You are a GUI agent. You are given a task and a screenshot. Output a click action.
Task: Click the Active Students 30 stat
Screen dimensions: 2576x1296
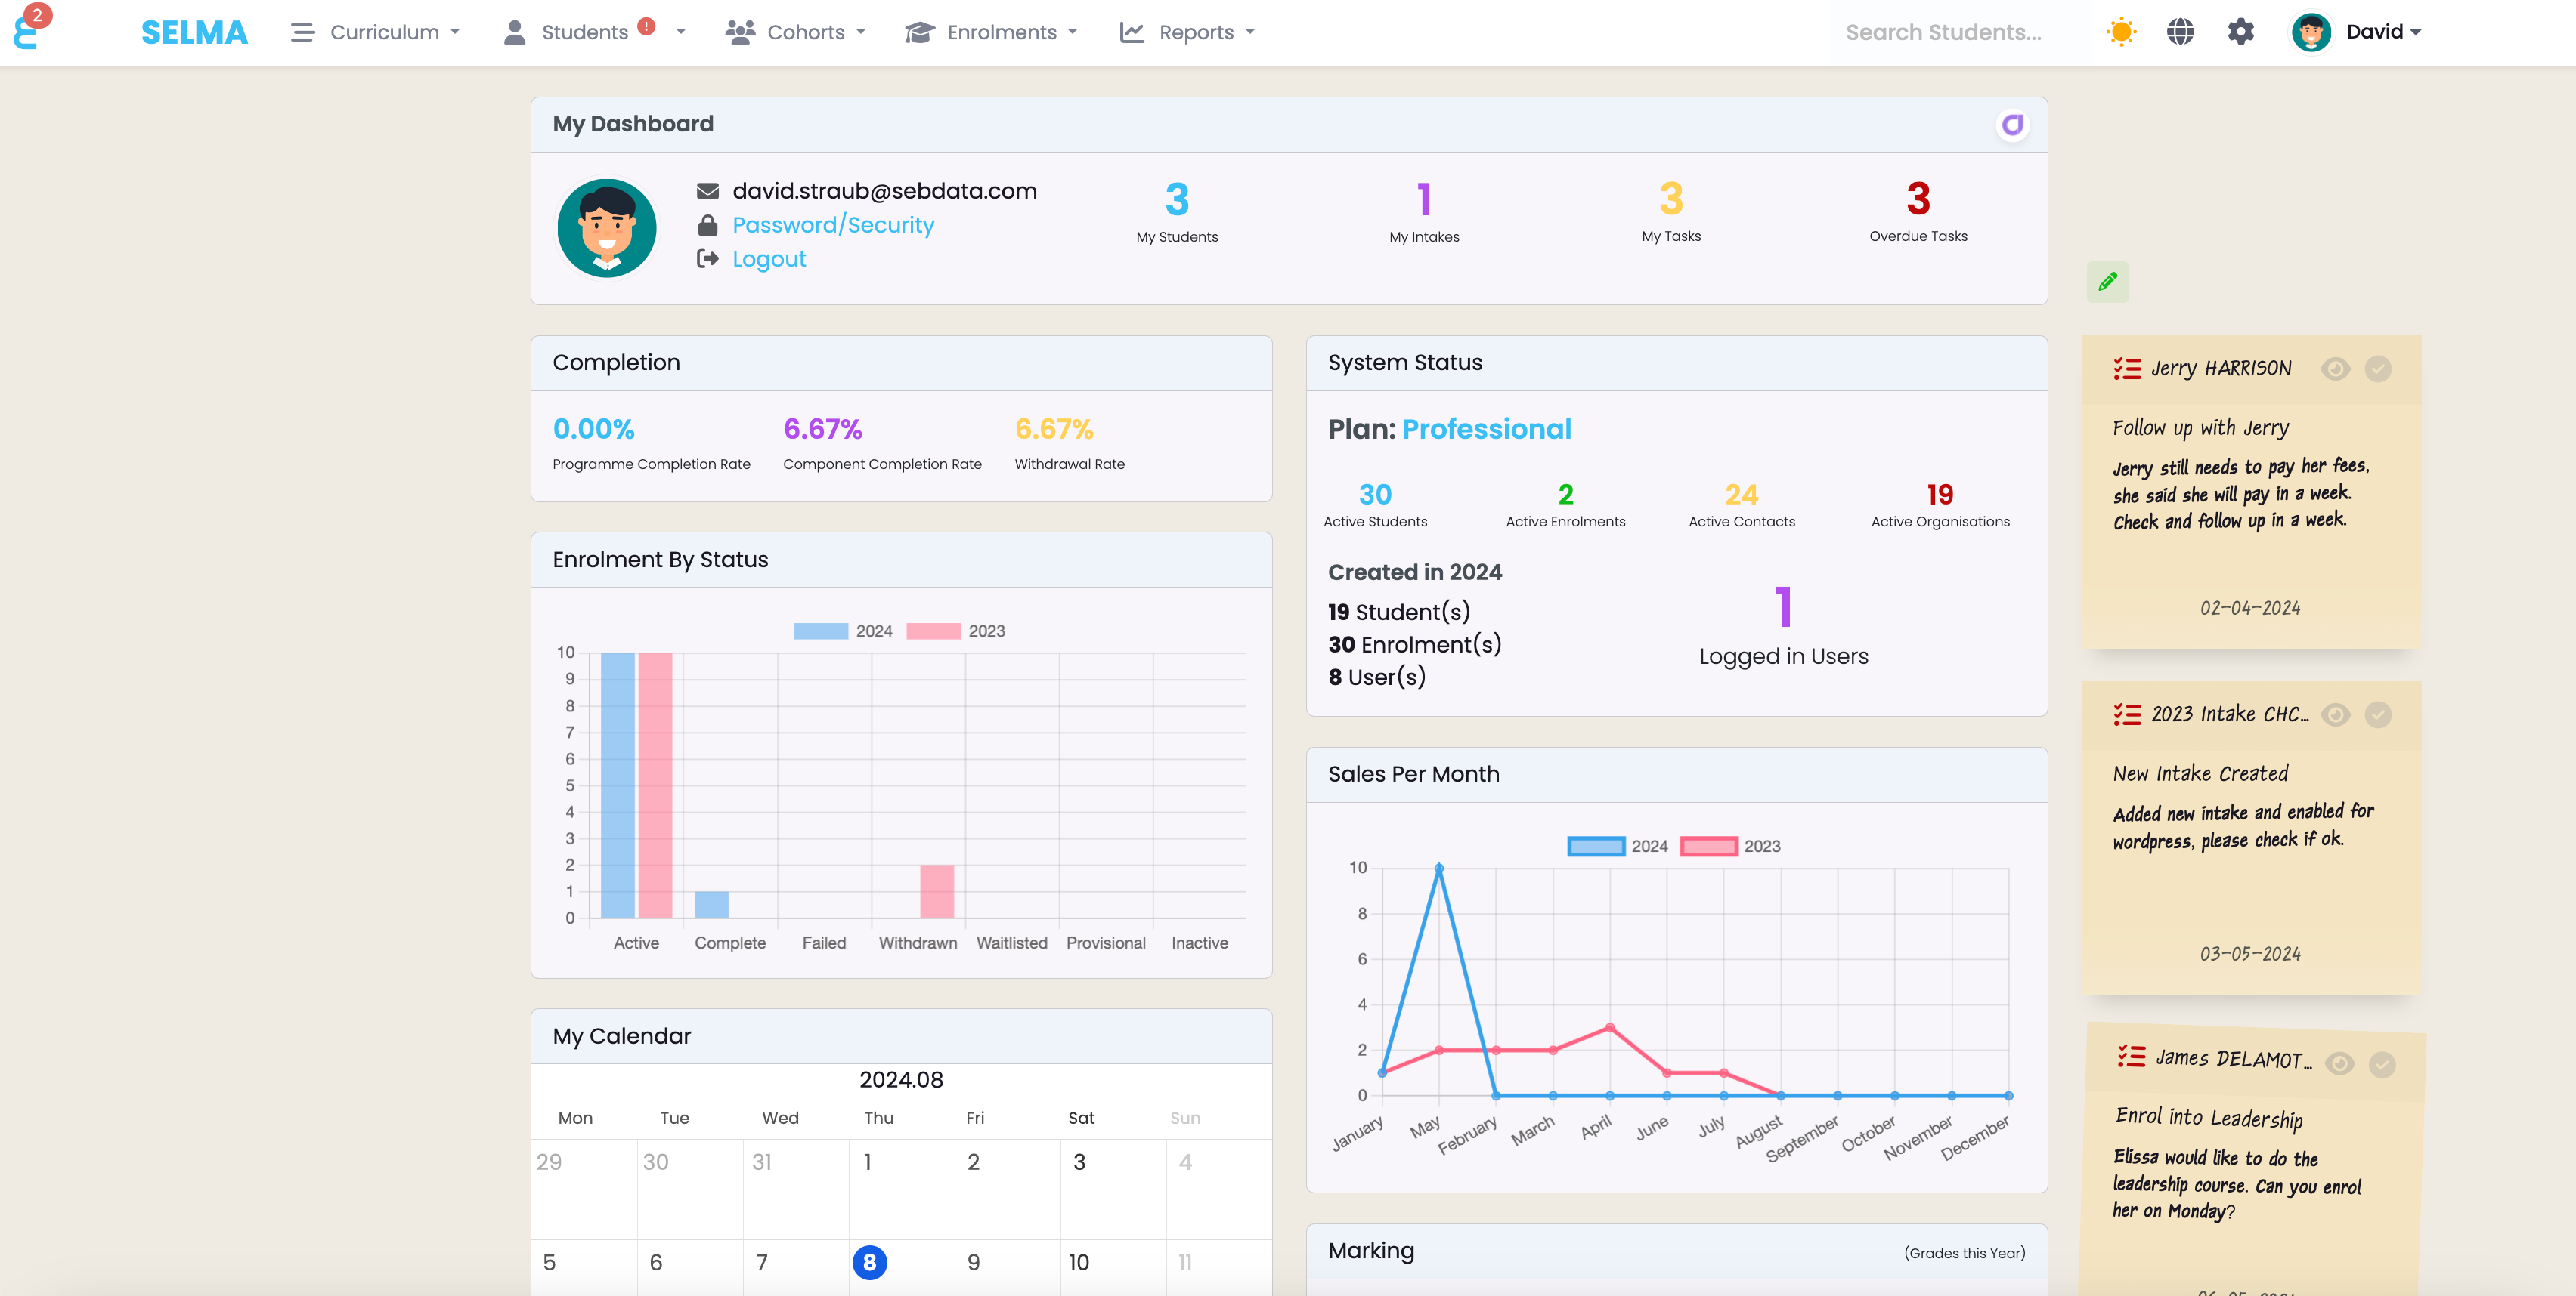(1375, 505)
